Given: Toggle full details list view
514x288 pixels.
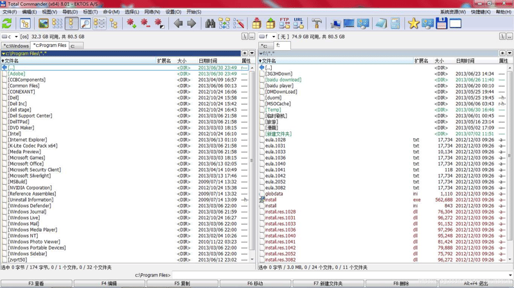Looking at the screenshot, I should 71,24.
